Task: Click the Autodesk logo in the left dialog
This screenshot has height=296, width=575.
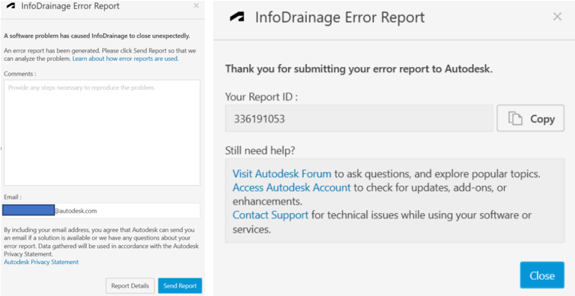Action: coord(11,6)
